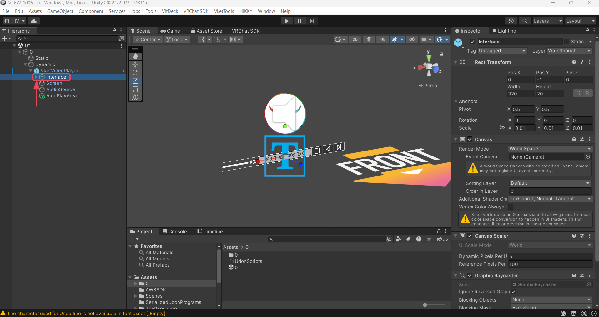Image resolution: width=599 pixels, height=317 pixels.
Task: Open the Tag dropdown
Action: (x=502, y=51)
